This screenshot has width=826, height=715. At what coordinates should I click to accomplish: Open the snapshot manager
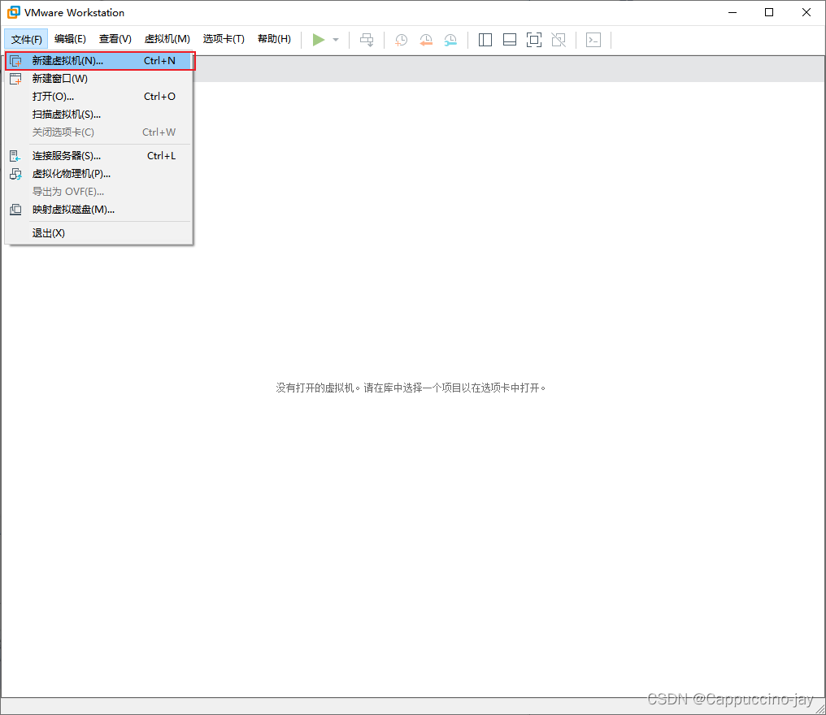(450, 39)
